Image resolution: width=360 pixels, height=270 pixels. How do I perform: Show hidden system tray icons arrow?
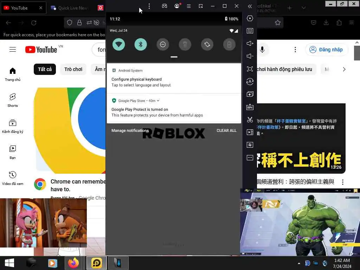tap(299, 263)
